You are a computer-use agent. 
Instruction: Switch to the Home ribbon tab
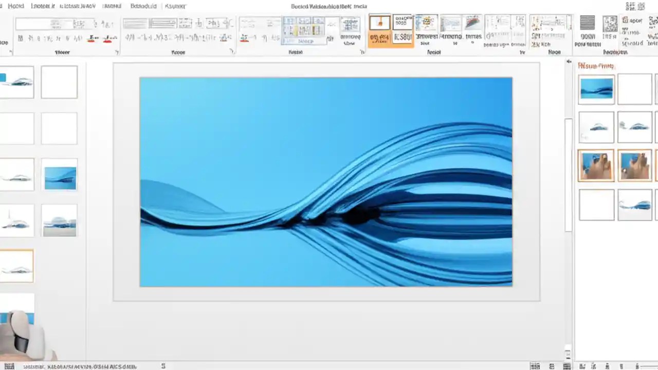16,6
